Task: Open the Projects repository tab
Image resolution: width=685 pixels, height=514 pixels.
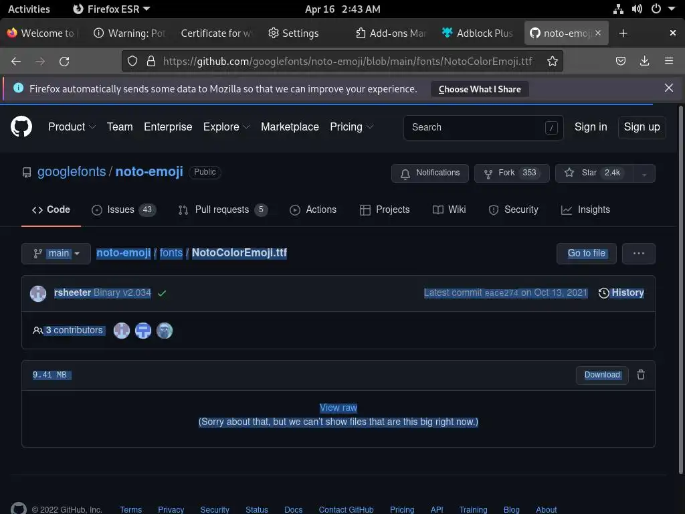Action: click(x=385, y=209)
